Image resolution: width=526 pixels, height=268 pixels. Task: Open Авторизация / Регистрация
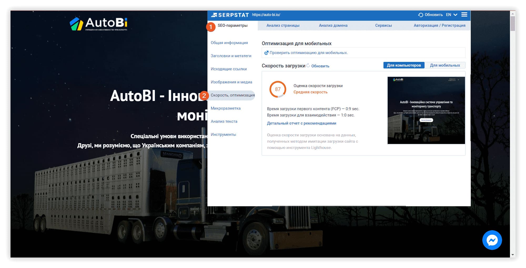[439, 25]
